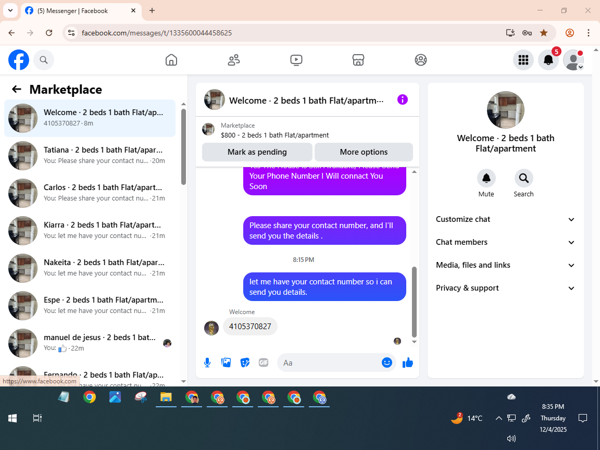Open the Windows Start button
The image size is (600, 450).
pyautogui.click(x=12, y=418)
